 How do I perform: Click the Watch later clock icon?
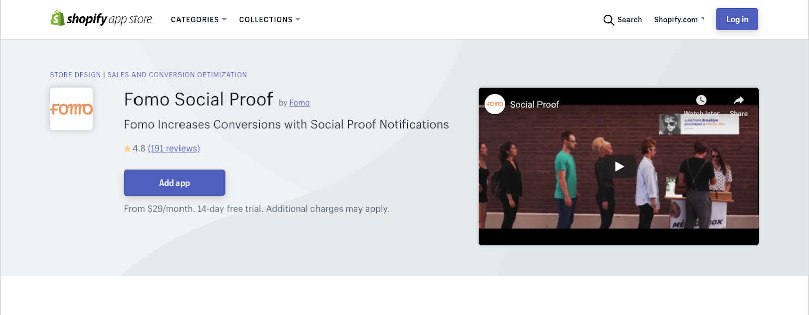(701, 100)
